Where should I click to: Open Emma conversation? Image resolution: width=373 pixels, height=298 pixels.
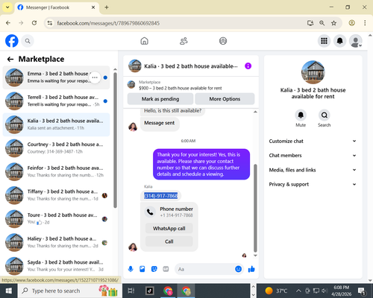point(56,77)
